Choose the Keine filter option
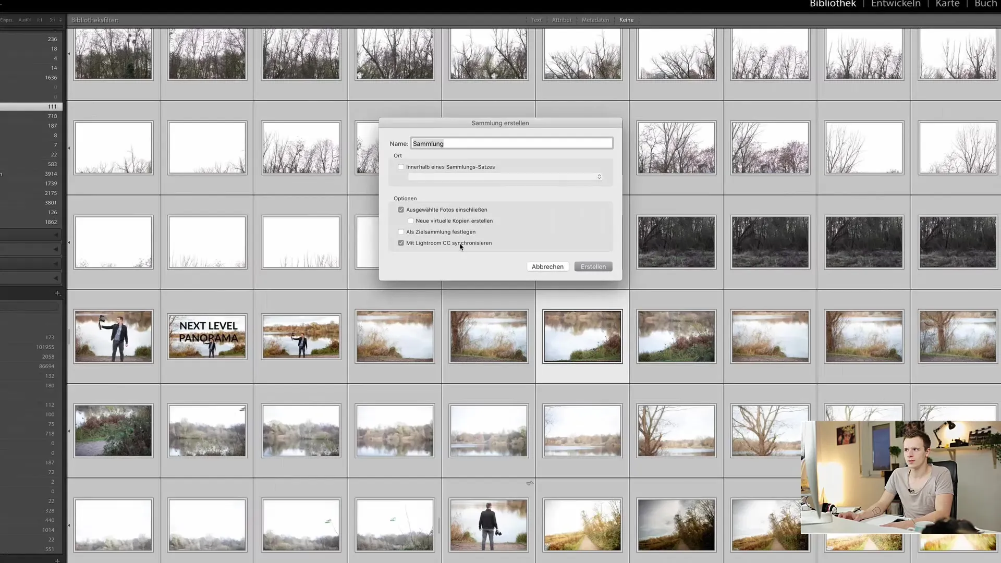The height and width of the screenshot is (563, 1001). click(626, 20)
